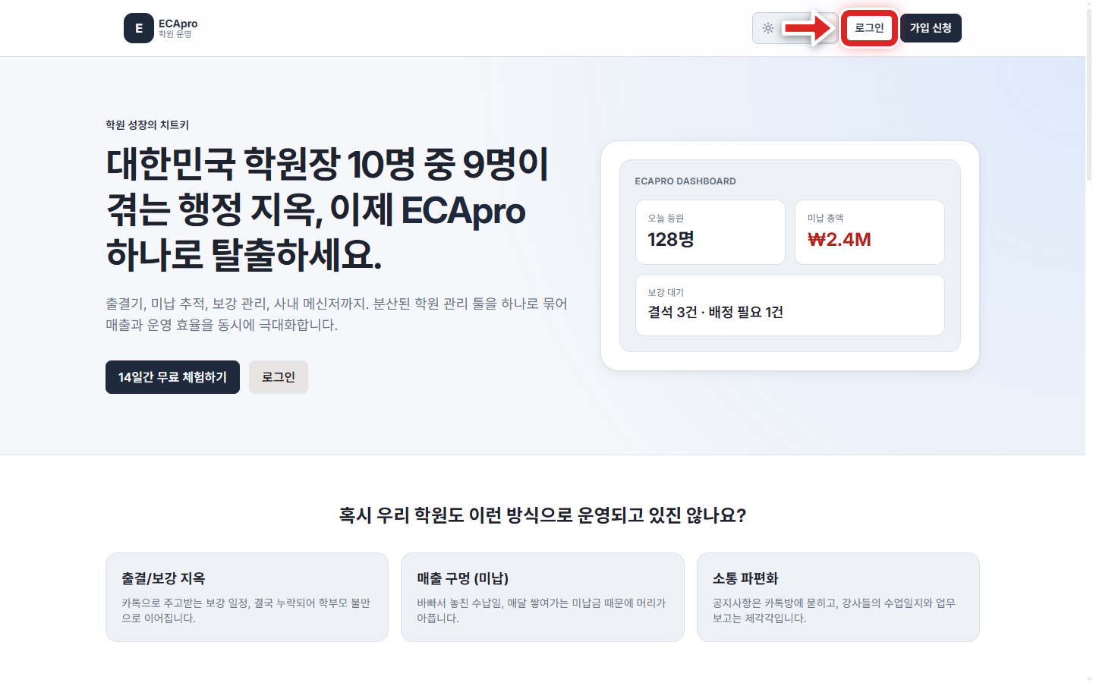The height and width of the screenshot is (683, 1093).
Task: Open the 출결/보강 지옥 card
Action: tap(247, 597)
